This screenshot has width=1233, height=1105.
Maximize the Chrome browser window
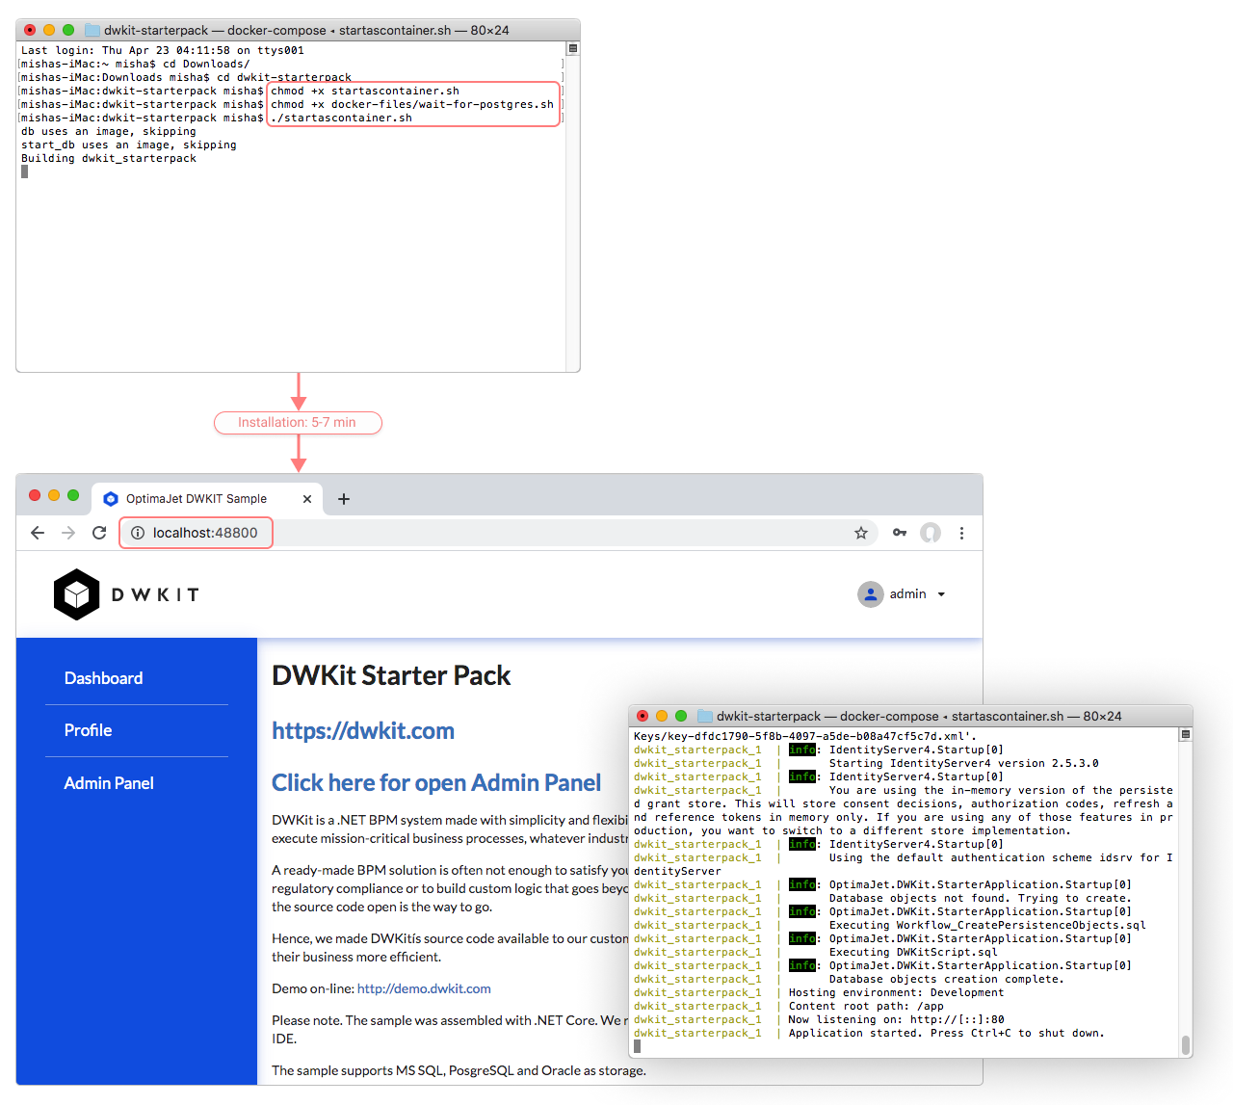73,495
